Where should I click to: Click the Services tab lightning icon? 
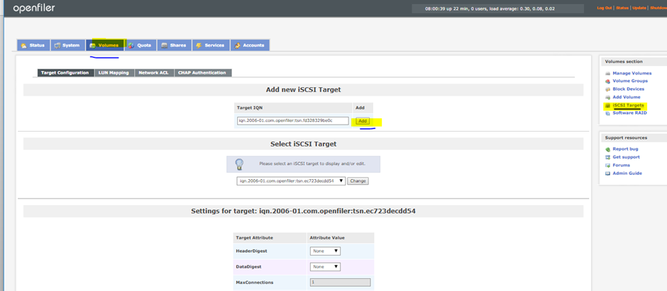199,45
